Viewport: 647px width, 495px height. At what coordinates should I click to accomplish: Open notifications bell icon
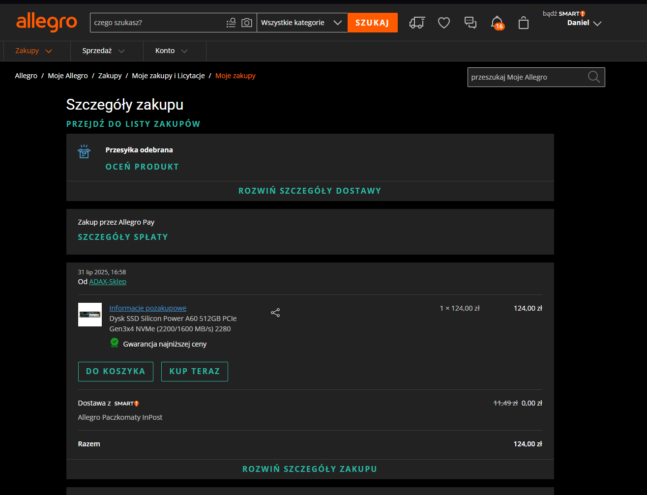(497, 23)
